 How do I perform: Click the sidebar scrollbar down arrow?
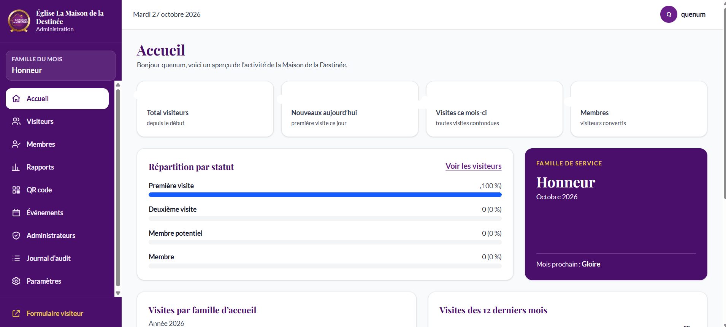point(118,293)
